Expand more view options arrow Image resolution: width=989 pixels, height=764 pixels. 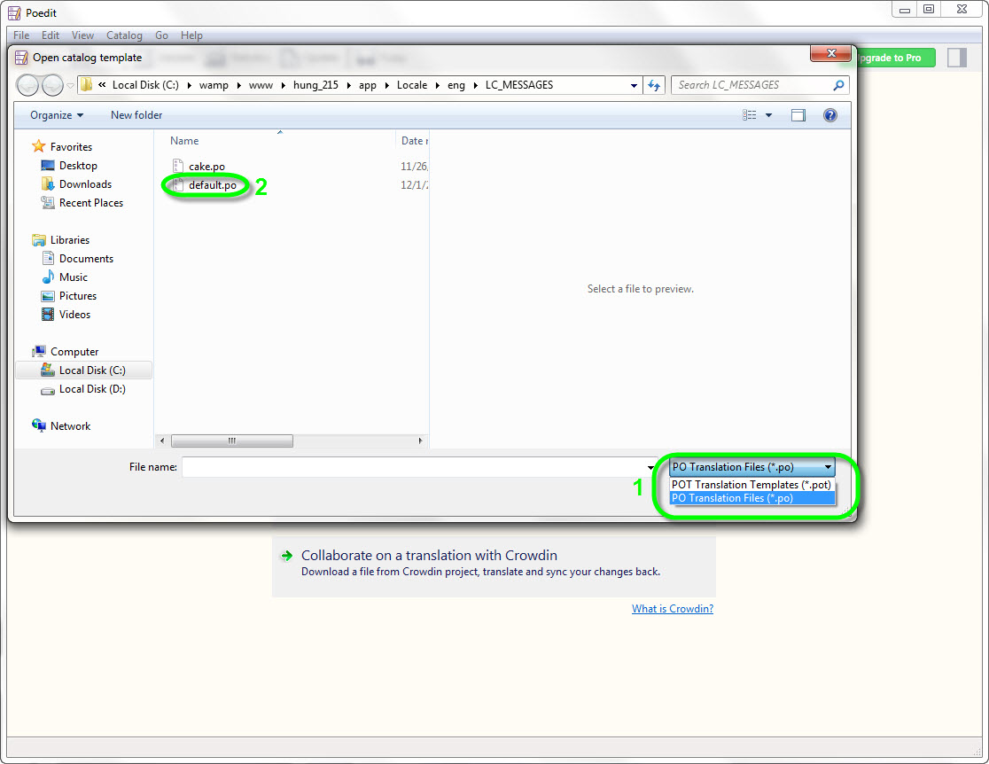768,115
